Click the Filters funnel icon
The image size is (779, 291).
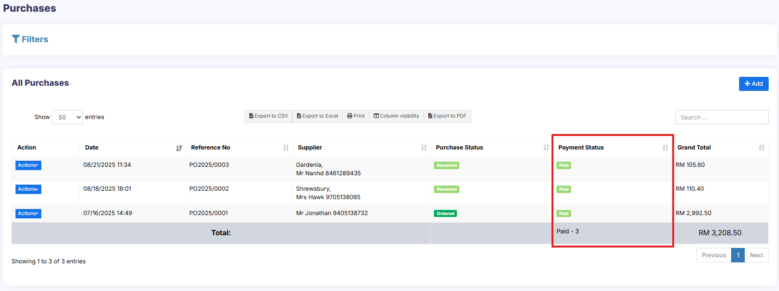coord(16,39)
